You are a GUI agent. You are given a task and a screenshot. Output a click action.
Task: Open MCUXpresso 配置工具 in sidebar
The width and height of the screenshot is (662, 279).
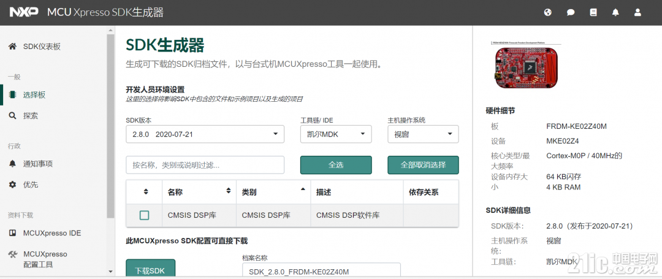pos(45,259)
